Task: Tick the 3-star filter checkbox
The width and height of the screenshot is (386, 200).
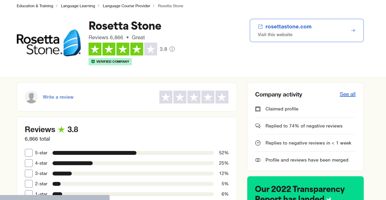Action: point(29,173)
